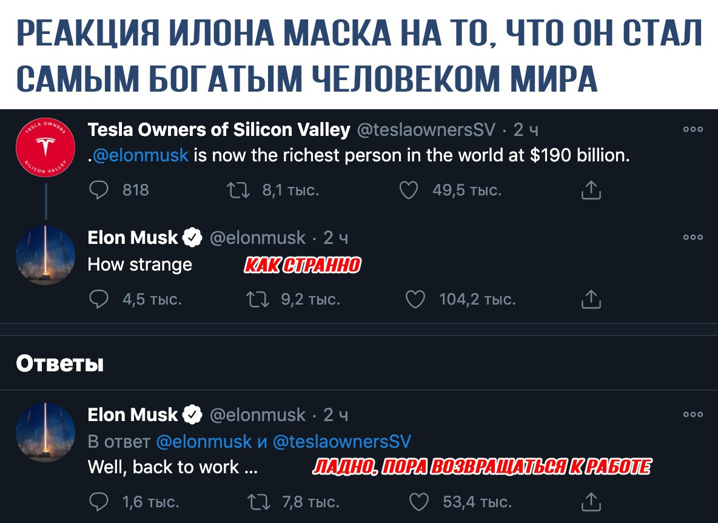Open more options for Tesla Owners tweet
This screenshot has height=523, width=718.
(693, 129)
